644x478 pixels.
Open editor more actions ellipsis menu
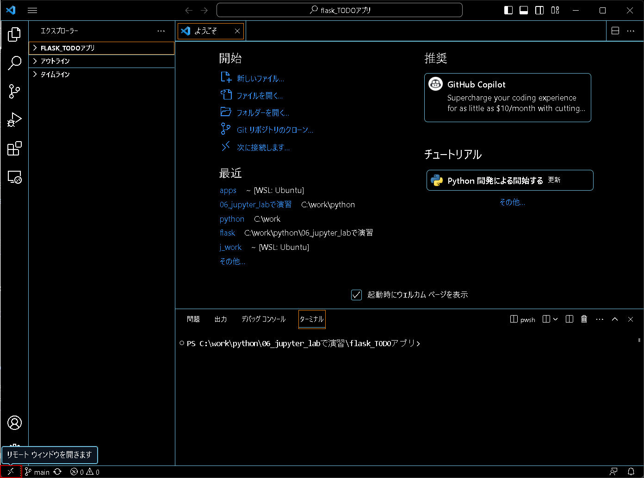click(631, 31)
